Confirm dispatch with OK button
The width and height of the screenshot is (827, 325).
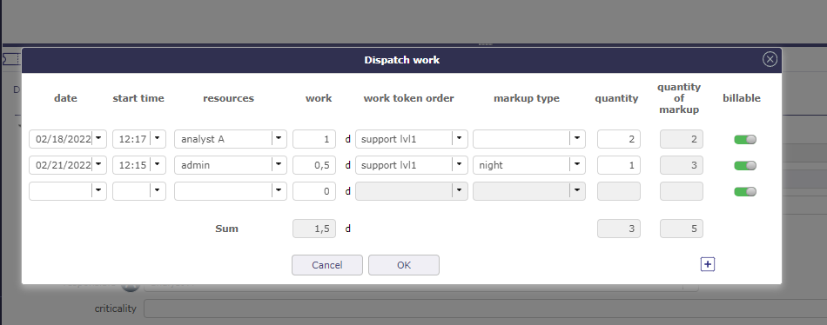click(x=403, y=265)
